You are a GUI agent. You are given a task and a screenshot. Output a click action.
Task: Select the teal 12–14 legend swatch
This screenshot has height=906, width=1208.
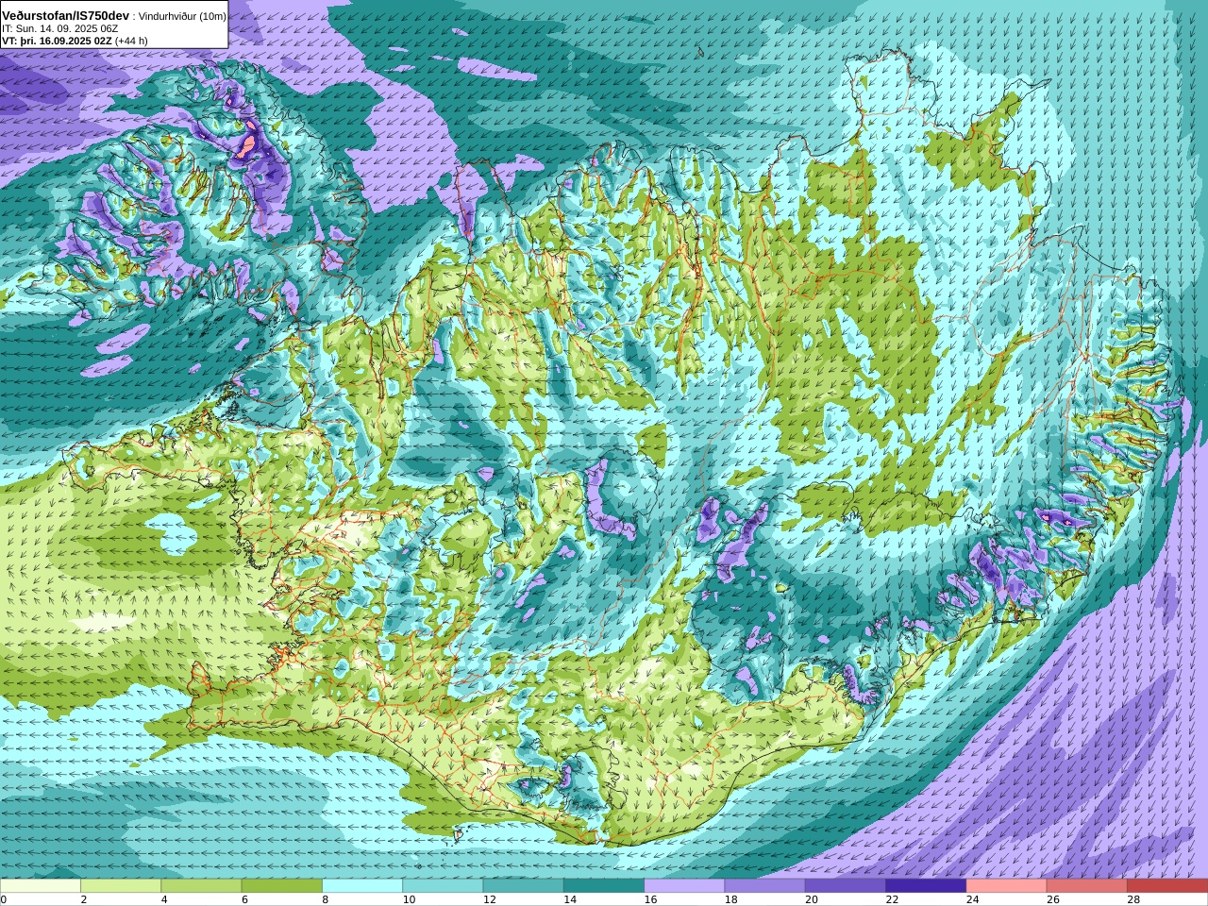pos(523,886)
